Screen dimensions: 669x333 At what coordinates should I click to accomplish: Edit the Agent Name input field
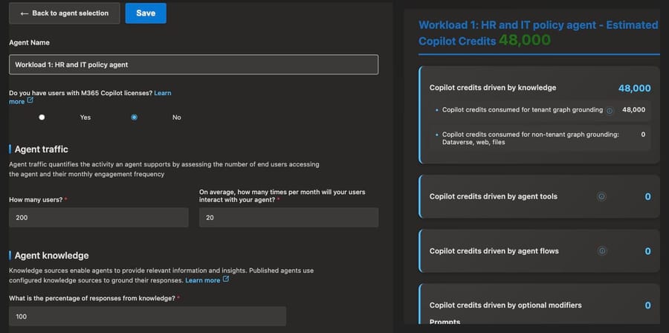[x=194, y=65]
